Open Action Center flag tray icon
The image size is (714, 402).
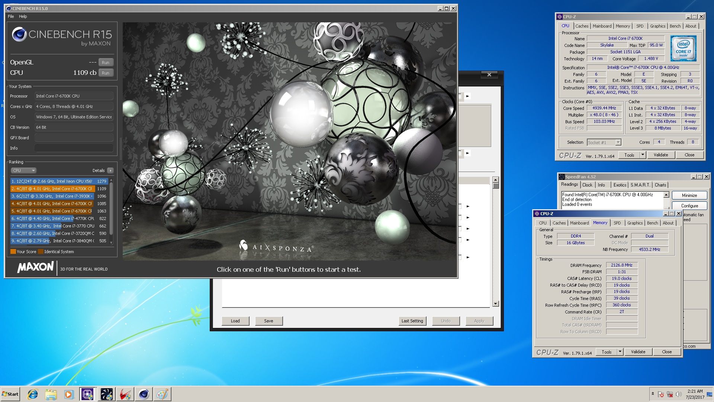(661, 394)
